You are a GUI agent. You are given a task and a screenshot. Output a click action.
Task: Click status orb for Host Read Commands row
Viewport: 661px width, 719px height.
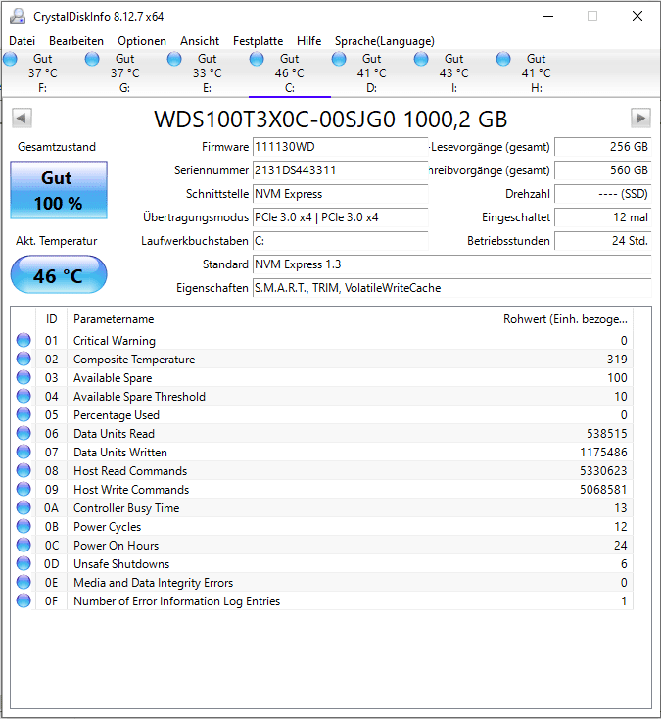click(x=24, y=470)
